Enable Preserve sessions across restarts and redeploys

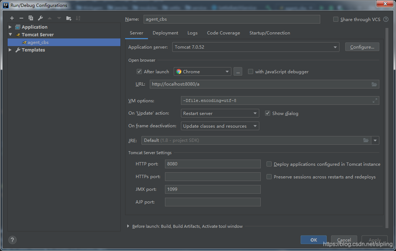269,177
